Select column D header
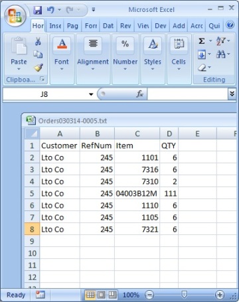The image size is (239, 302). point(169,133)
